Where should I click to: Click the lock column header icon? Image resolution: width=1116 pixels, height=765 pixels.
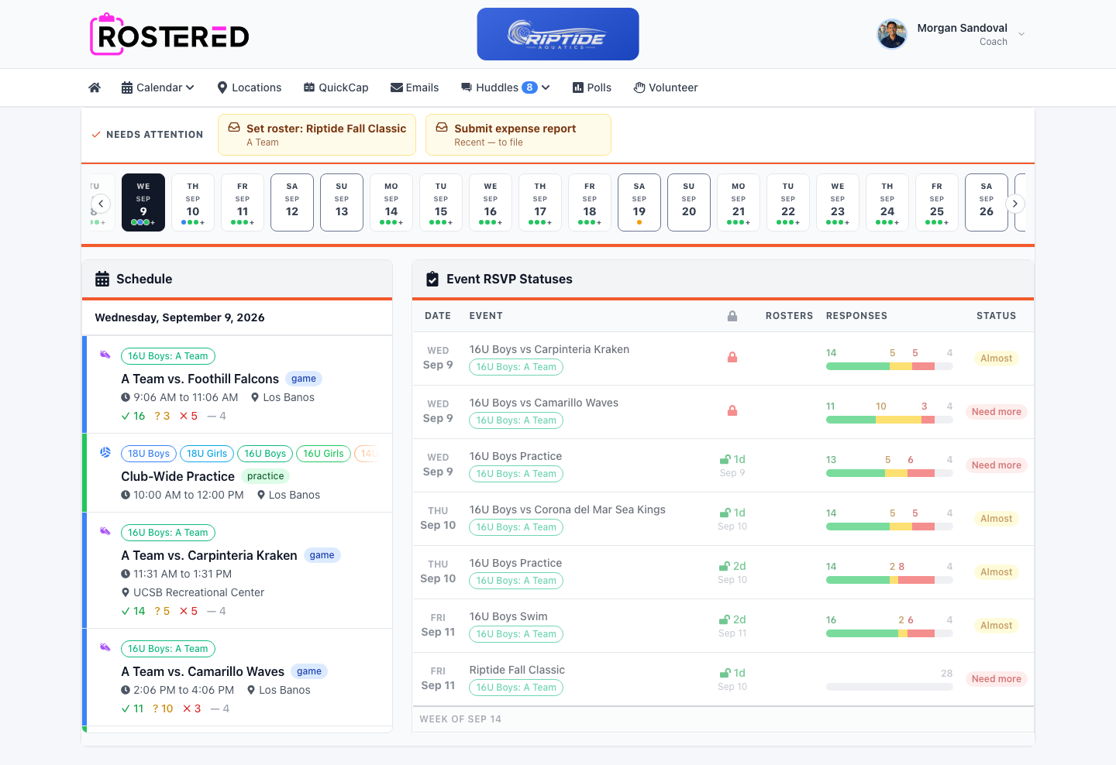pyautogui.click(x=732, y=316)
